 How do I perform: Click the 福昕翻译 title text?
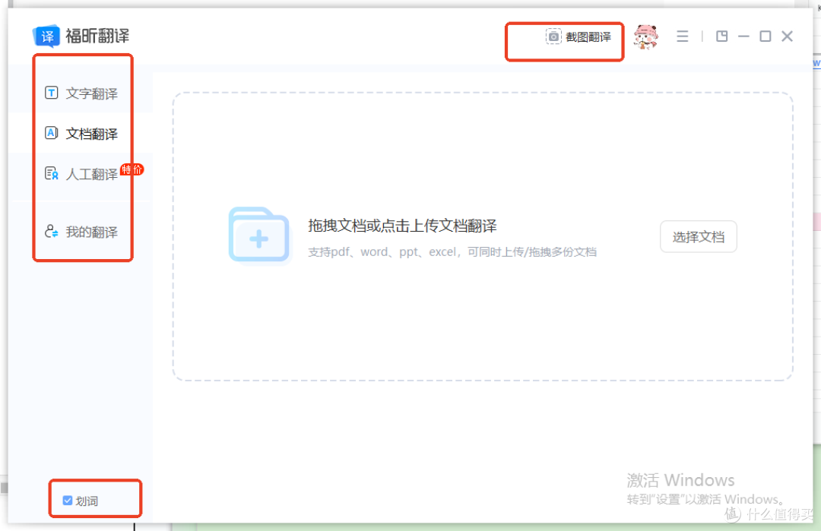tap(97, 36)
